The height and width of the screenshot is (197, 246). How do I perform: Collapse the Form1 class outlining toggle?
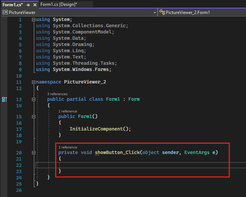(34, 99)
